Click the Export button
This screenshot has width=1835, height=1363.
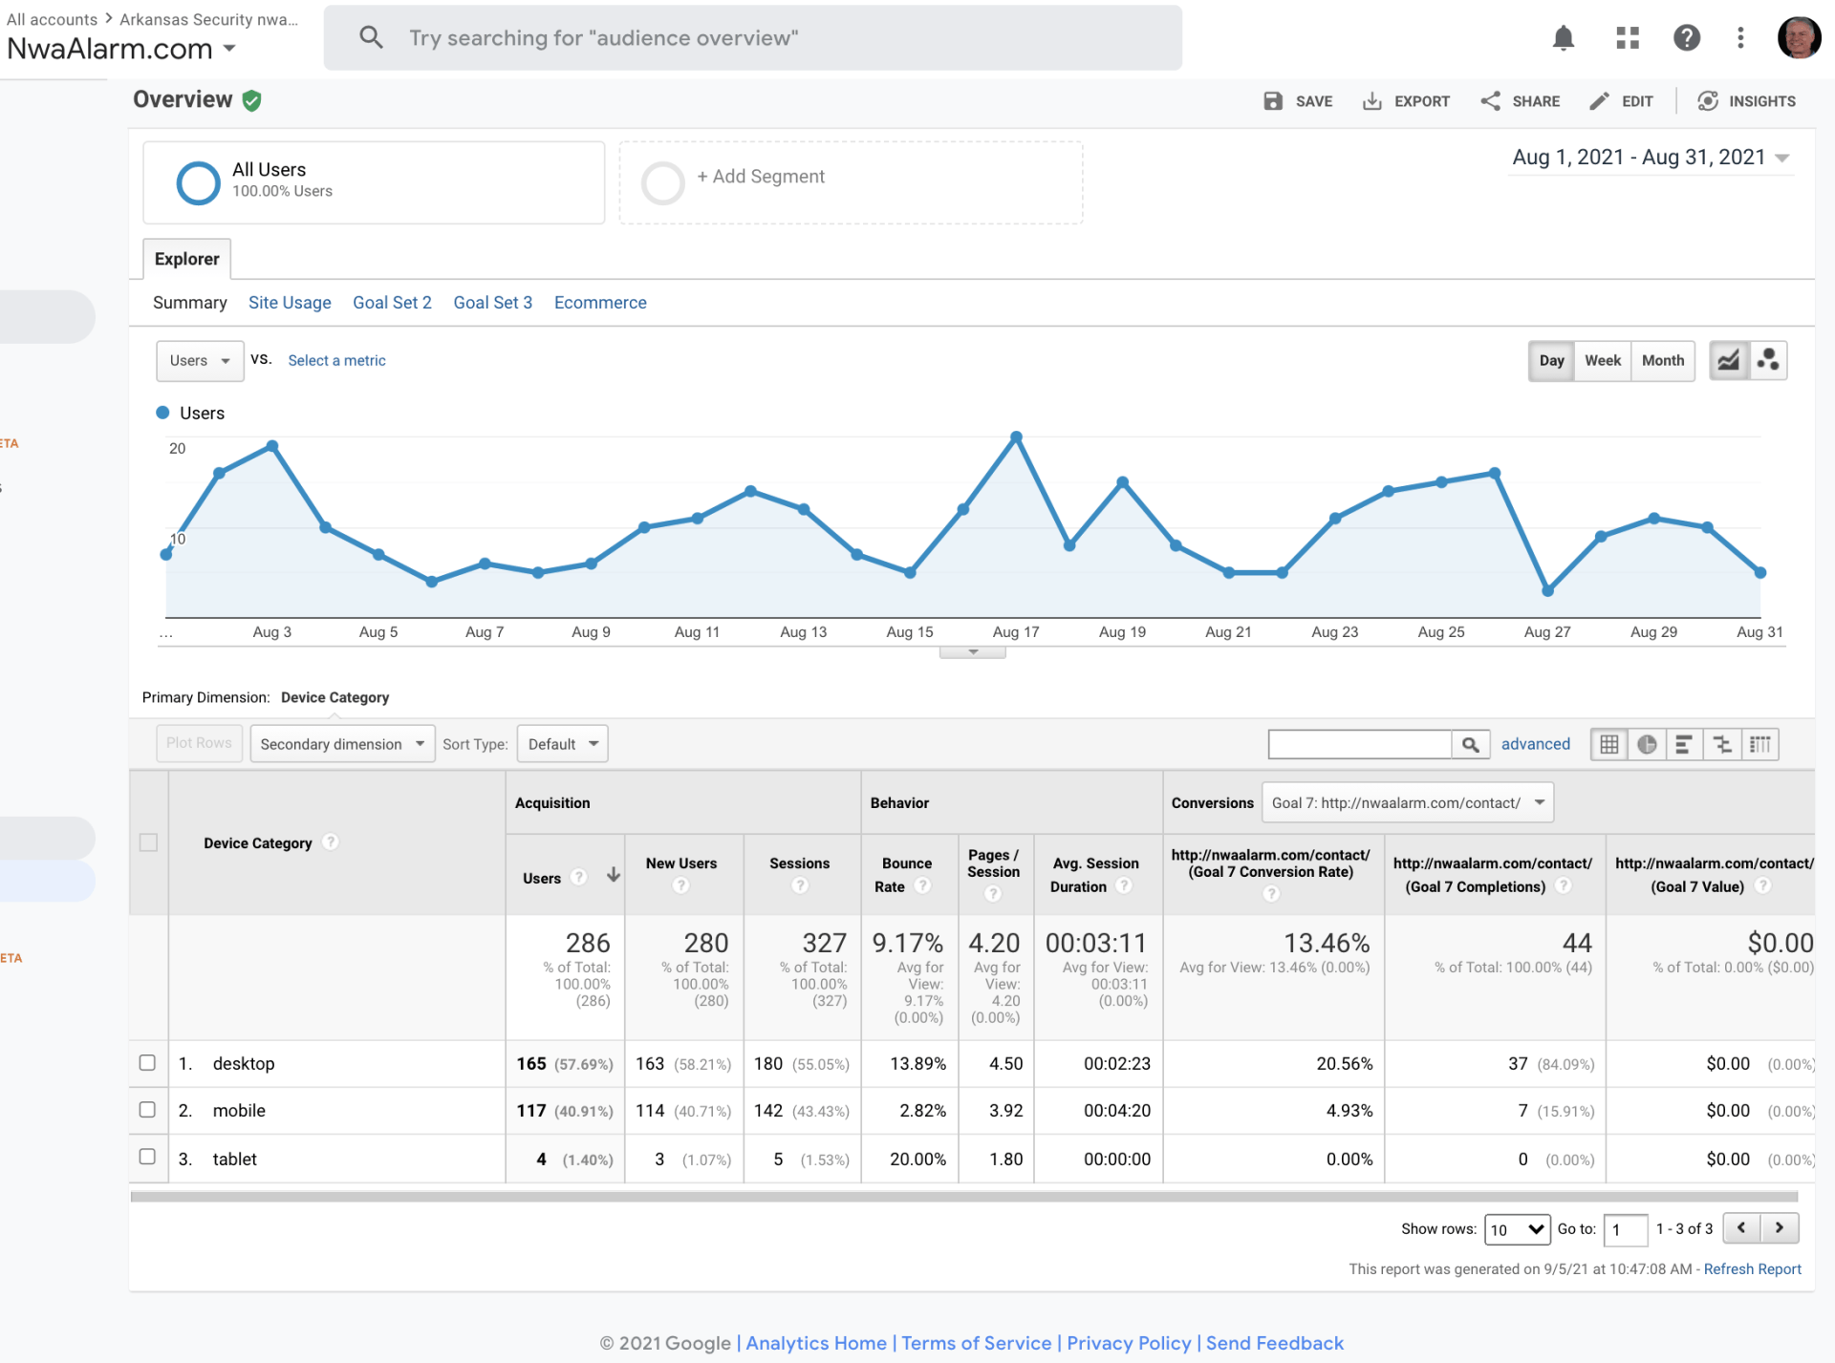point(1406,101)
